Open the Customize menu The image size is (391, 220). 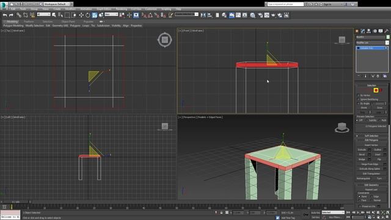coord(151,9)
